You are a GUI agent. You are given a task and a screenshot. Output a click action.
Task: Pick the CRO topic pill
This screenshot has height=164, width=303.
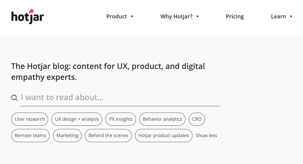click(x=197, y=119)
